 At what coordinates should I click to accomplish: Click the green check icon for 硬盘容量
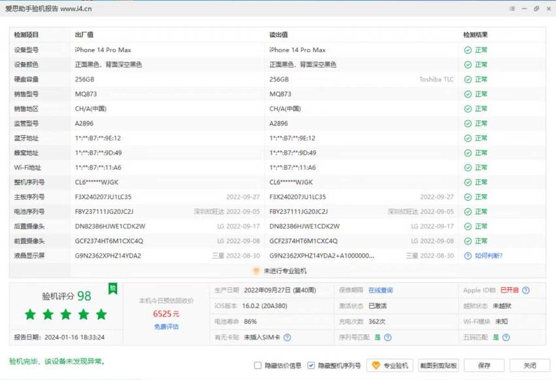[x=468, y=79]
